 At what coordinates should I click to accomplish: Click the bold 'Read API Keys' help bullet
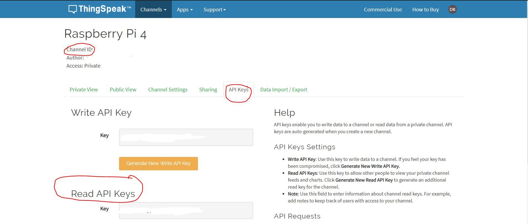pos(302,173)
